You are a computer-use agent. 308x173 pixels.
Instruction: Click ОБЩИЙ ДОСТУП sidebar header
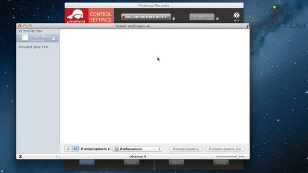33,47
